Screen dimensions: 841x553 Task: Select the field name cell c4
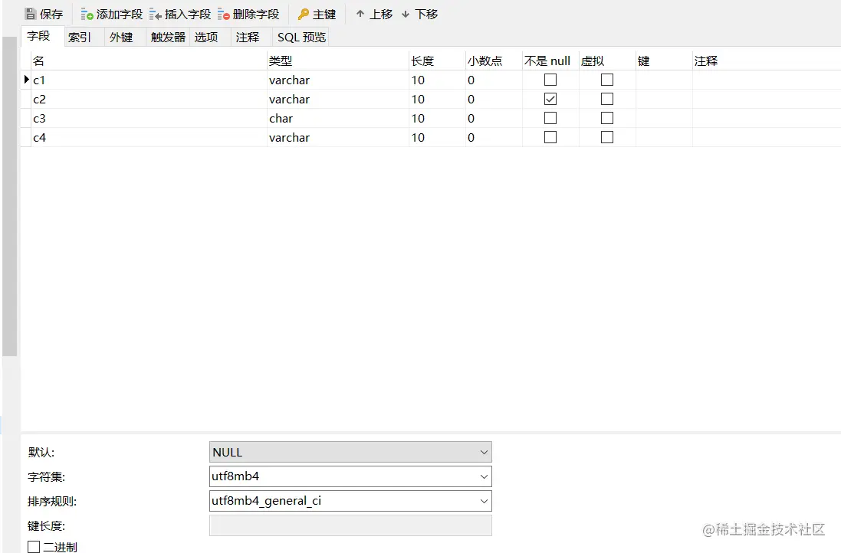(x=149, y=137)
